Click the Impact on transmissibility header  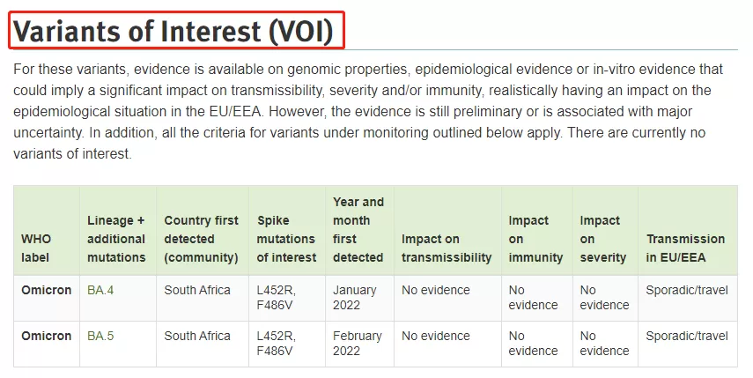pos(447,248)
